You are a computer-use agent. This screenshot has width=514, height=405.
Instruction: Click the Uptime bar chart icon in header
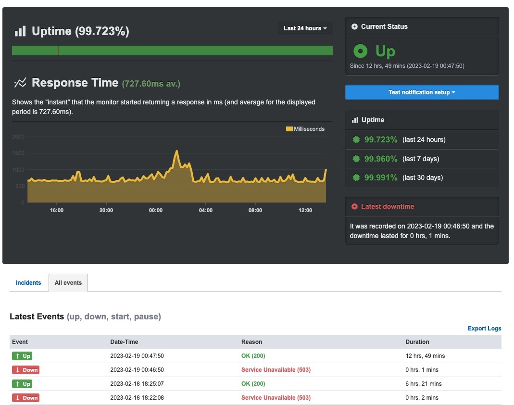[x=20, y=32]
